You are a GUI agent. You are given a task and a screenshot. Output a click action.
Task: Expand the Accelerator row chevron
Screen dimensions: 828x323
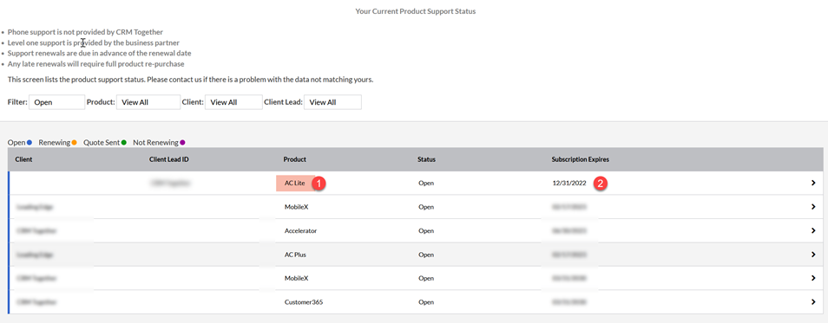pyautogui.click(x=813, y=231)
